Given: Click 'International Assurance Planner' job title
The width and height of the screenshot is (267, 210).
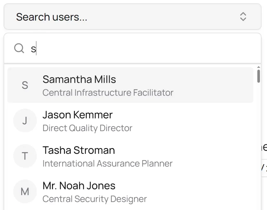Looking at the screenshot, I should [x=107, y=164].
